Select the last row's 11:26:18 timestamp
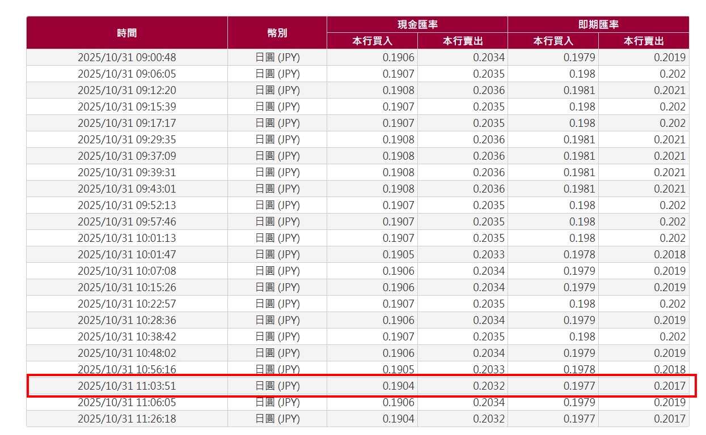Screen dimensions: 706x435 [127, 419]
